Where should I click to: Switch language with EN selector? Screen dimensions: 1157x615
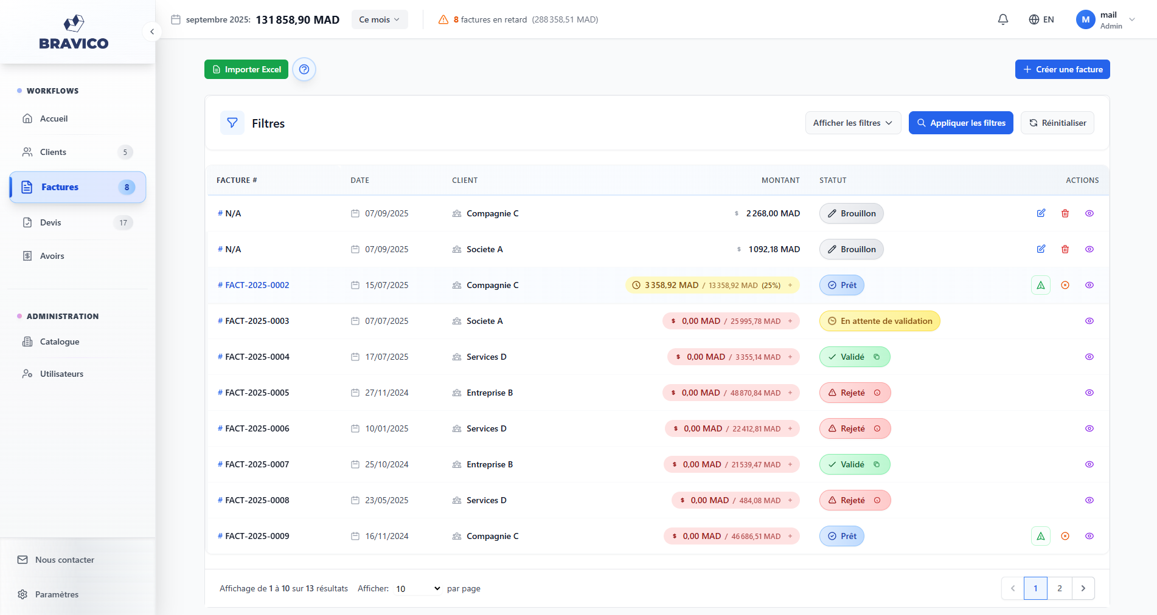[x=1041, y=19]
